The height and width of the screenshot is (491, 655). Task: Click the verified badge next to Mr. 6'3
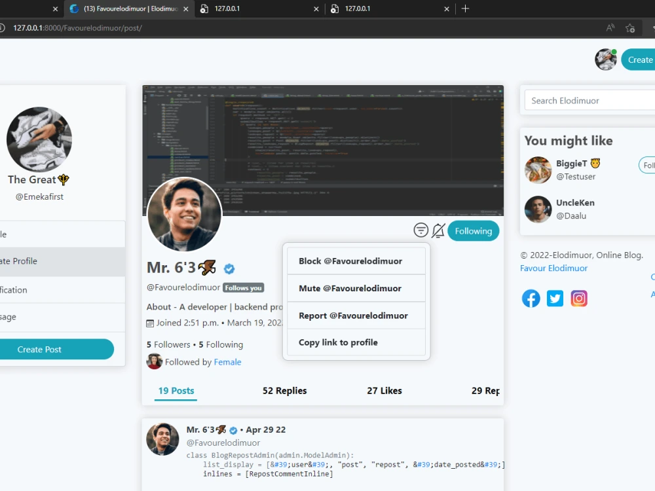tap(229, 268)
